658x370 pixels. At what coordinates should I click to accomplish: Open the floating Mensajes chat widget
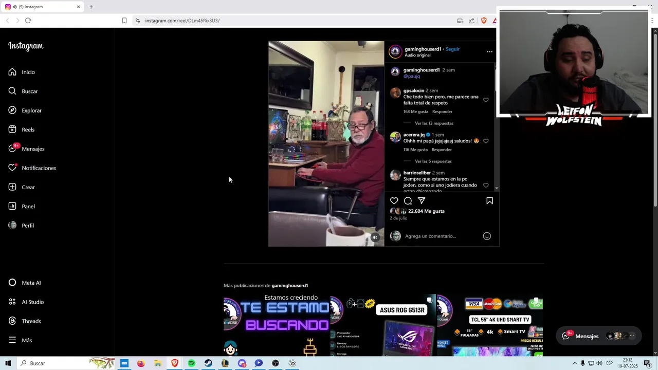click(599, 336)
